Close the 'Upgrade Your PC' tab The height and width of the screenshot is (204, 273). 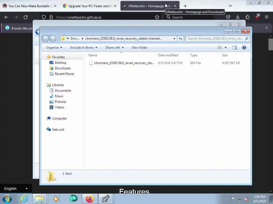[115, 6]
